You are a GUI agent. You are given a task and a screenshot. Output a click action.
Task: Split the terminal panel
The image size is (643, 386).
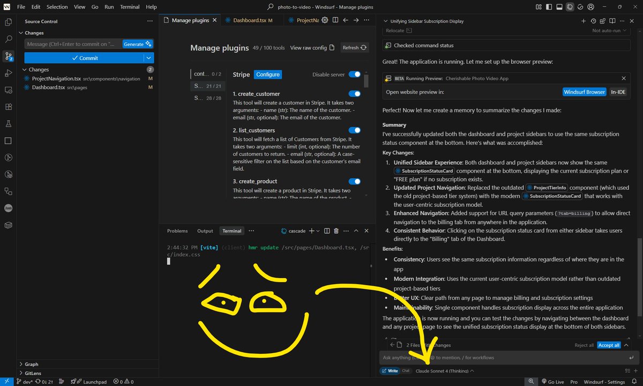pyautogui.click(x=326, y=231)
